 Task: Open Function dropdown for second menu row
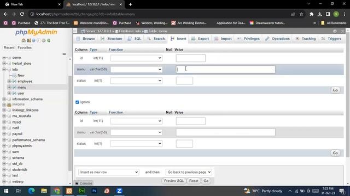[136, 132]
